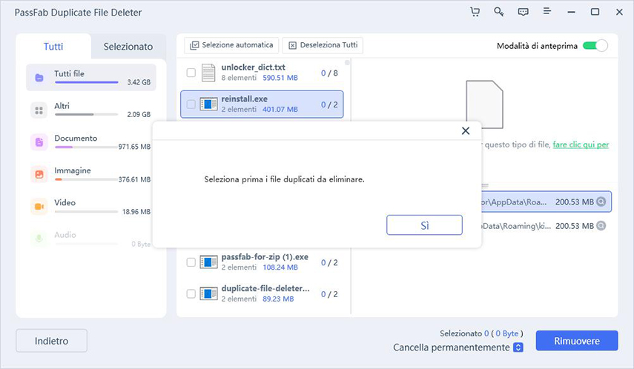Viewport: 634px width, 369px height.
Task: Click the Rimuovere button
Action: (576, 341)
